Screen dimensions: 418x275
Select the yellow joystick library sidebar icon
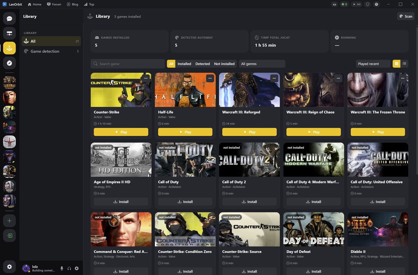pos(9,48)
